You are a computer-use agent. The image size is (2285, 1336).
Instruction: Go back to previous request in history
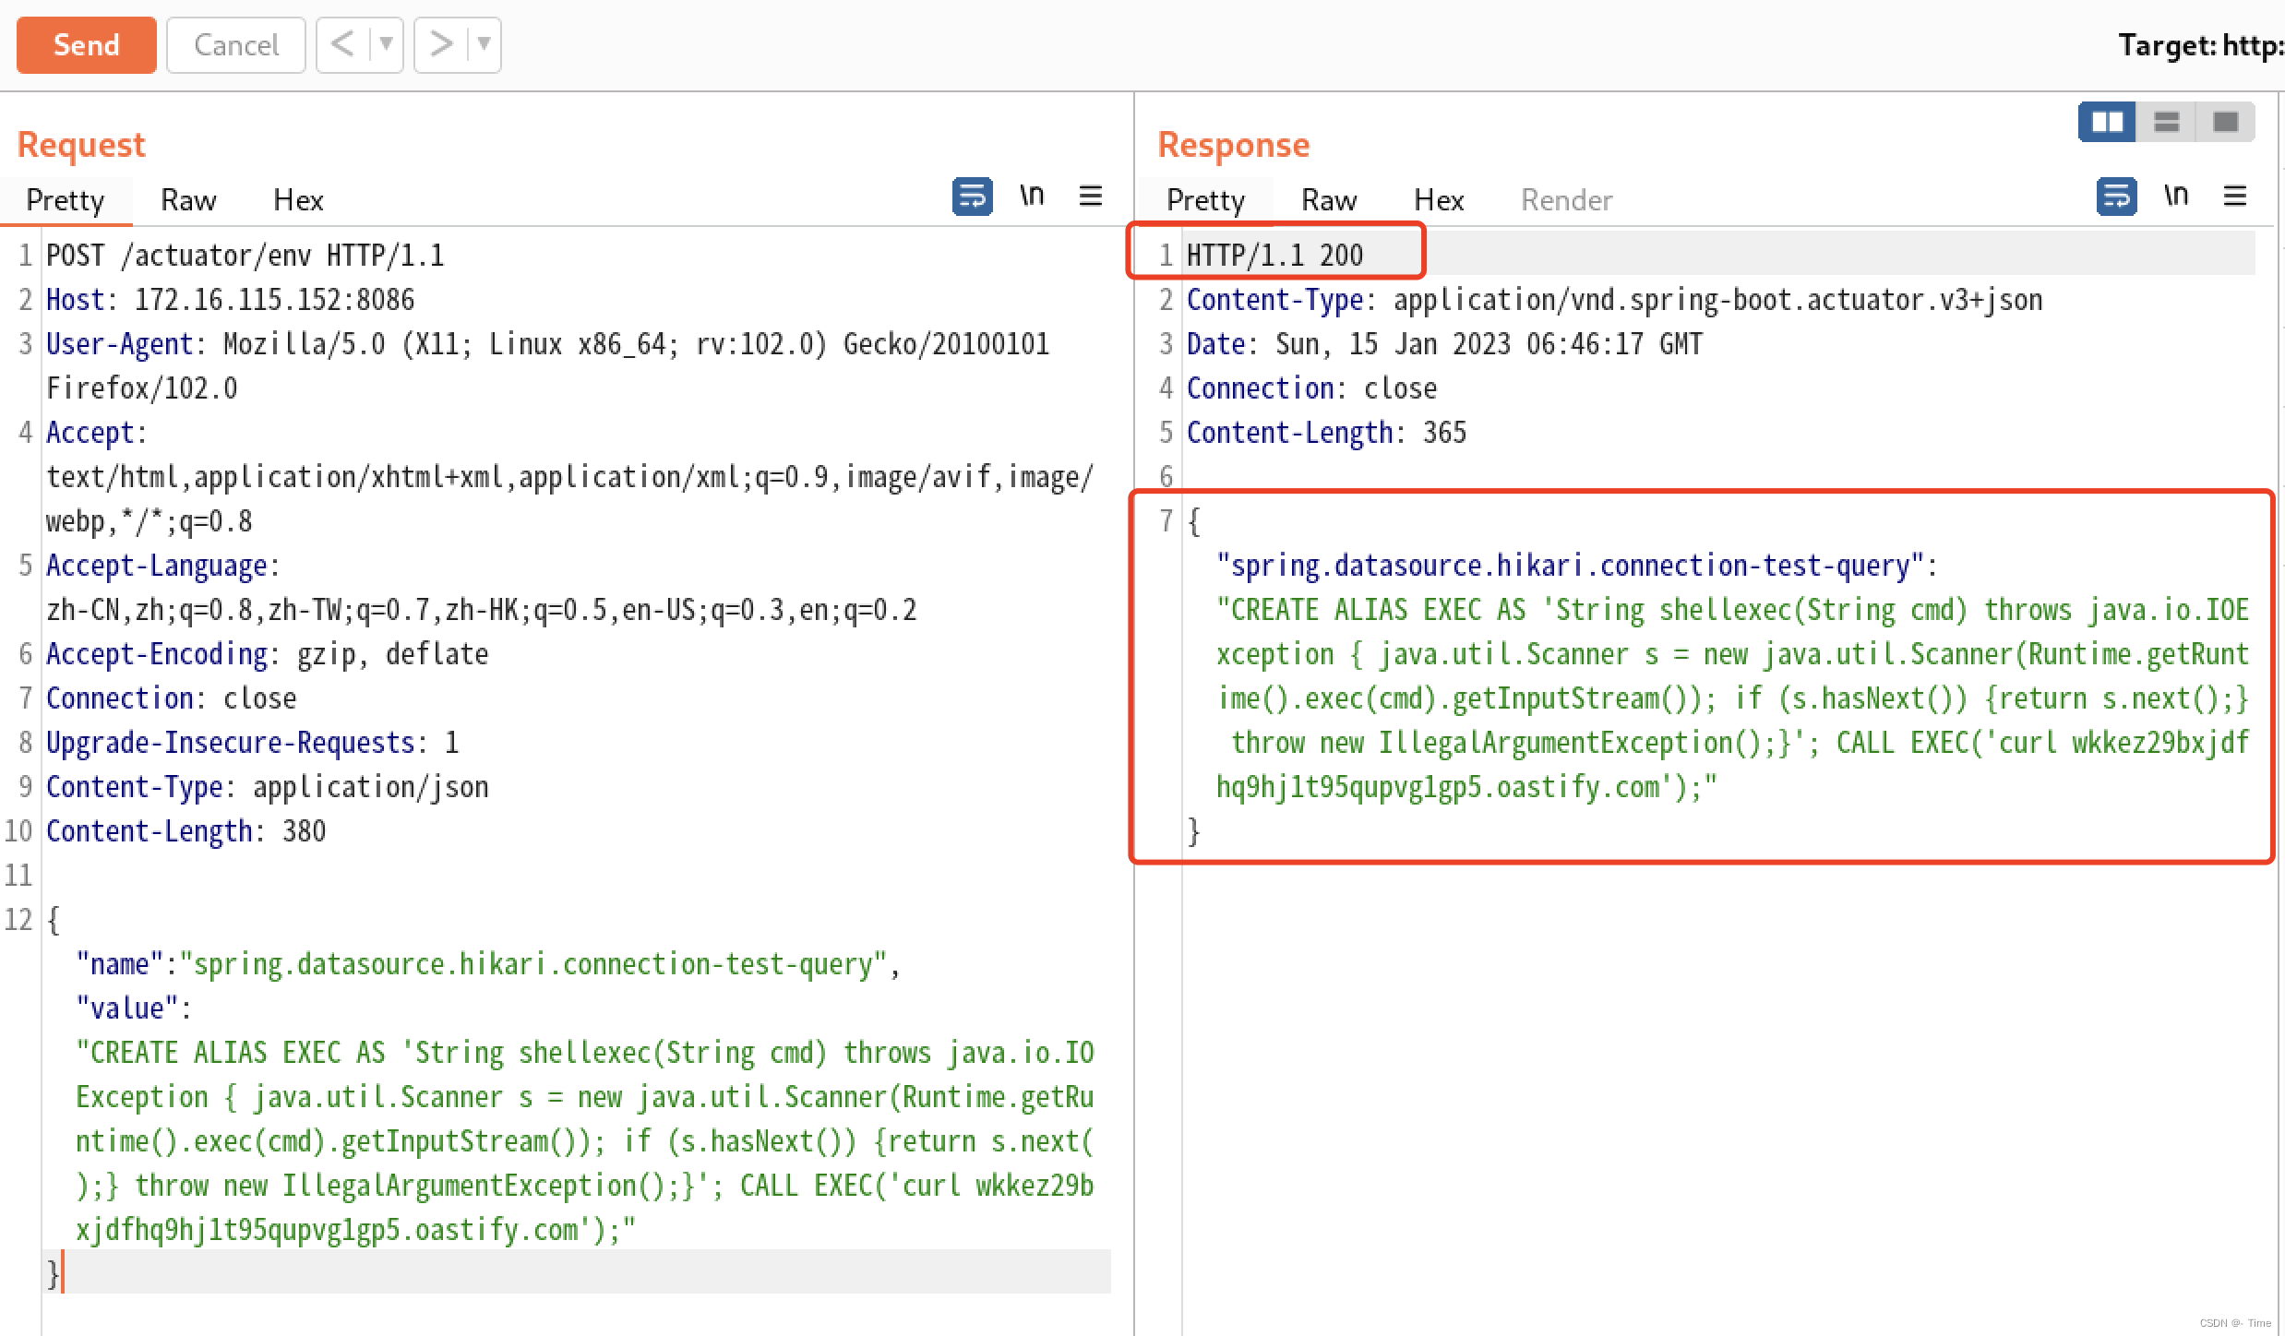(x=342, y=44)
